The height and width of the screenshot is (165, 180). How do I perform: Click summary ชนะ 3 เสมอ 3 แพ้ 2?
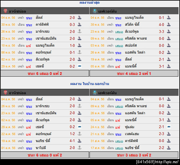[x=134, y=155]
